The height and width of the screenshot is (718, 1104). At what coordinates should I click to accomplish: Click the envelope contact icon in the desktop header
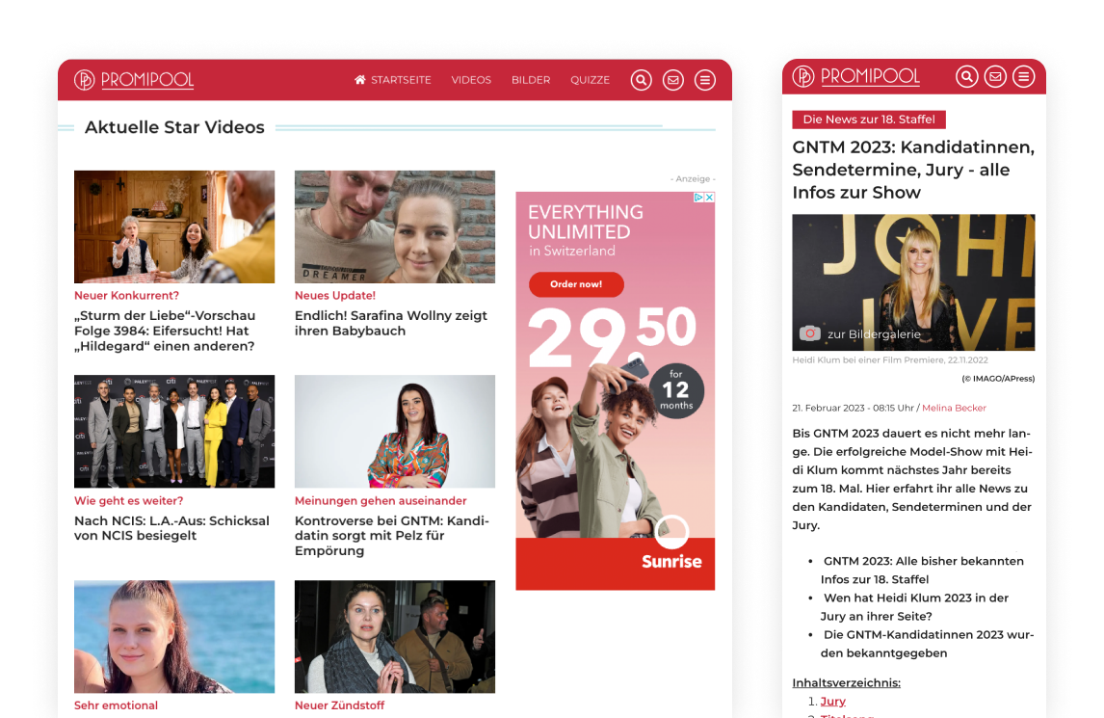click(x=673, y=79)
